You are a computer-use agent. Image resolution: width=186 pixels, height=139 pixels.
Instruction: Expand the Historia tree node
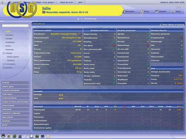(4, 68)
